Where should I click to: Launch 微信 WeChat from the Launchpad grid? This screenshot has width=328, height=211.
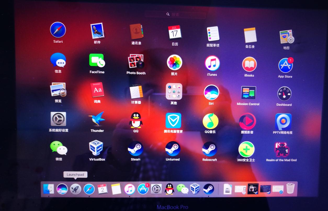59,148
